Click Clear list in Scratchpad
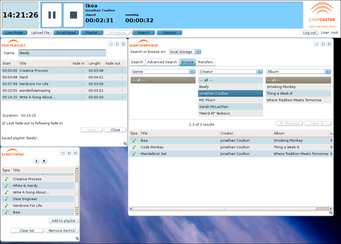Viewport: 341px width, 244px height. 27,230
